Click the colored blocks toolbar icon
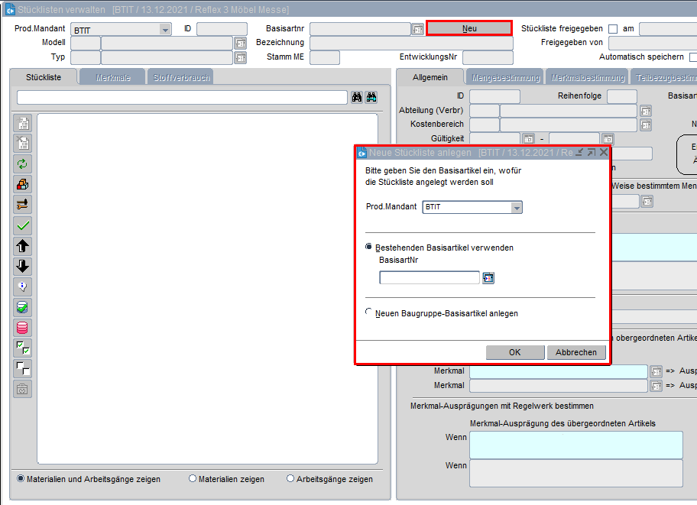This screenshot has height=505, width=697. (x=23, y=184)
